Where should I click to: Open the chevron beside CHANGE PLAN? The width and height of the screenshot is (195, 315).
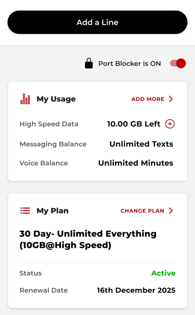[x=171, y=211]
